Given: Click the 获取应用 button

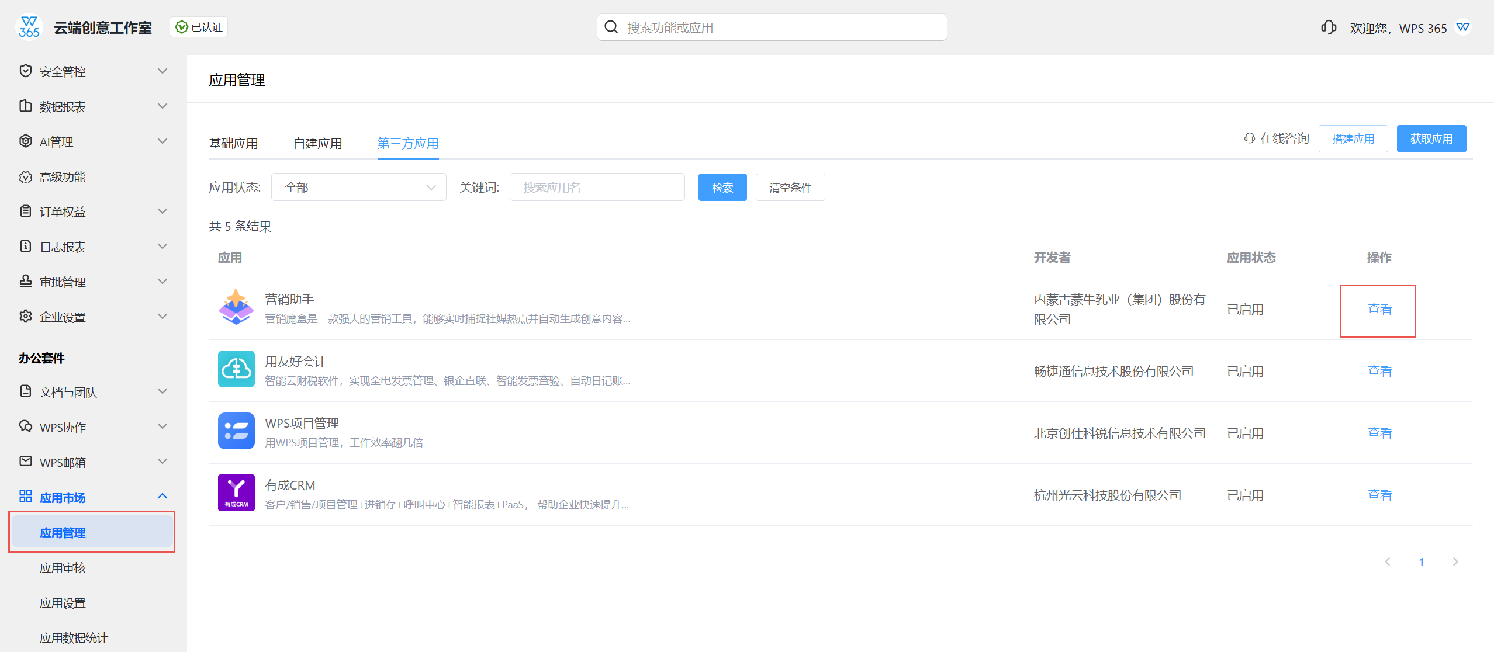Looking at the screenshot, I should point(1431,139).
